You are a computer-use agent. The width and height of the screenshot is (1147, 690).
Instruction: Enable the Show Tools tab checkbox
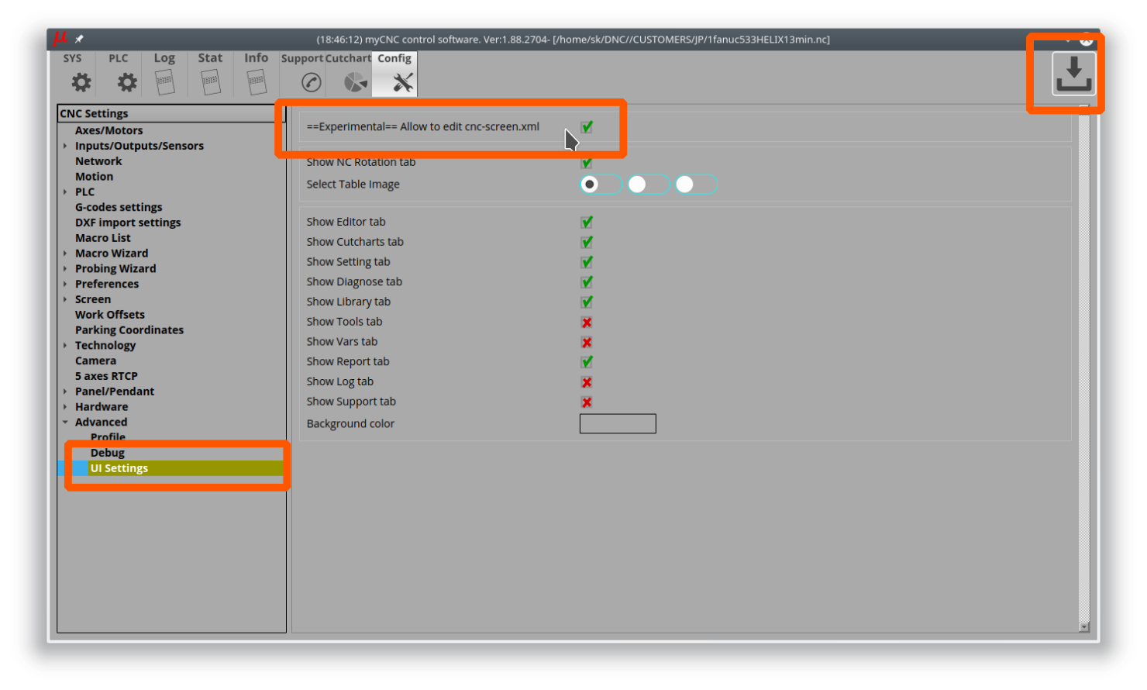pos(587,323)
